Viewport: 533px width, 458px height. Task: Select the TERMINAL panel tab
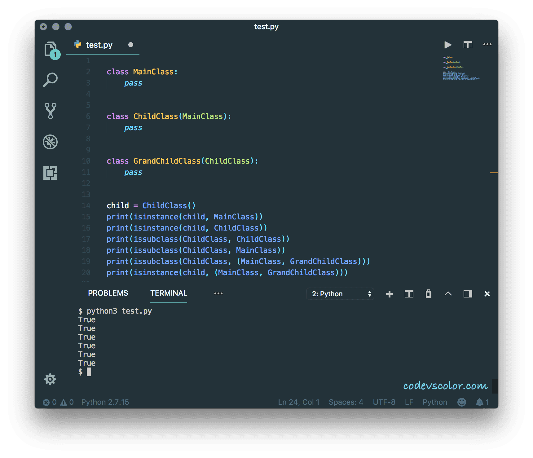(169, 293)
